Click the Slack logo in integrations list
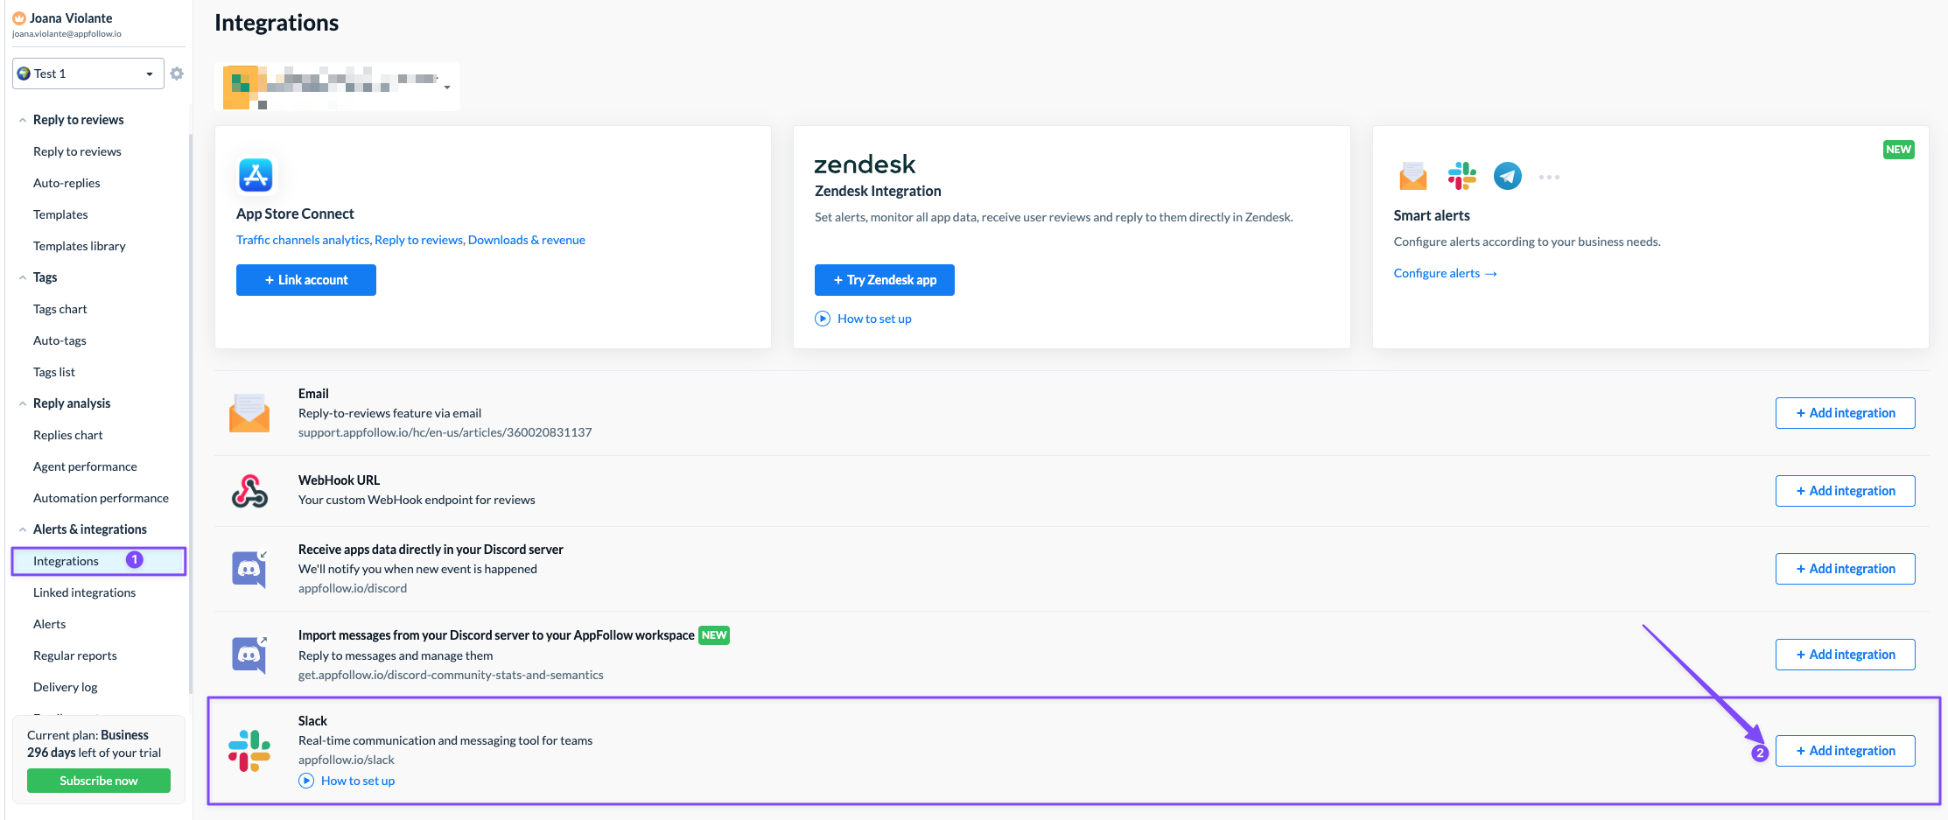This screenshot has height=820, width=1948. (249, 751)
